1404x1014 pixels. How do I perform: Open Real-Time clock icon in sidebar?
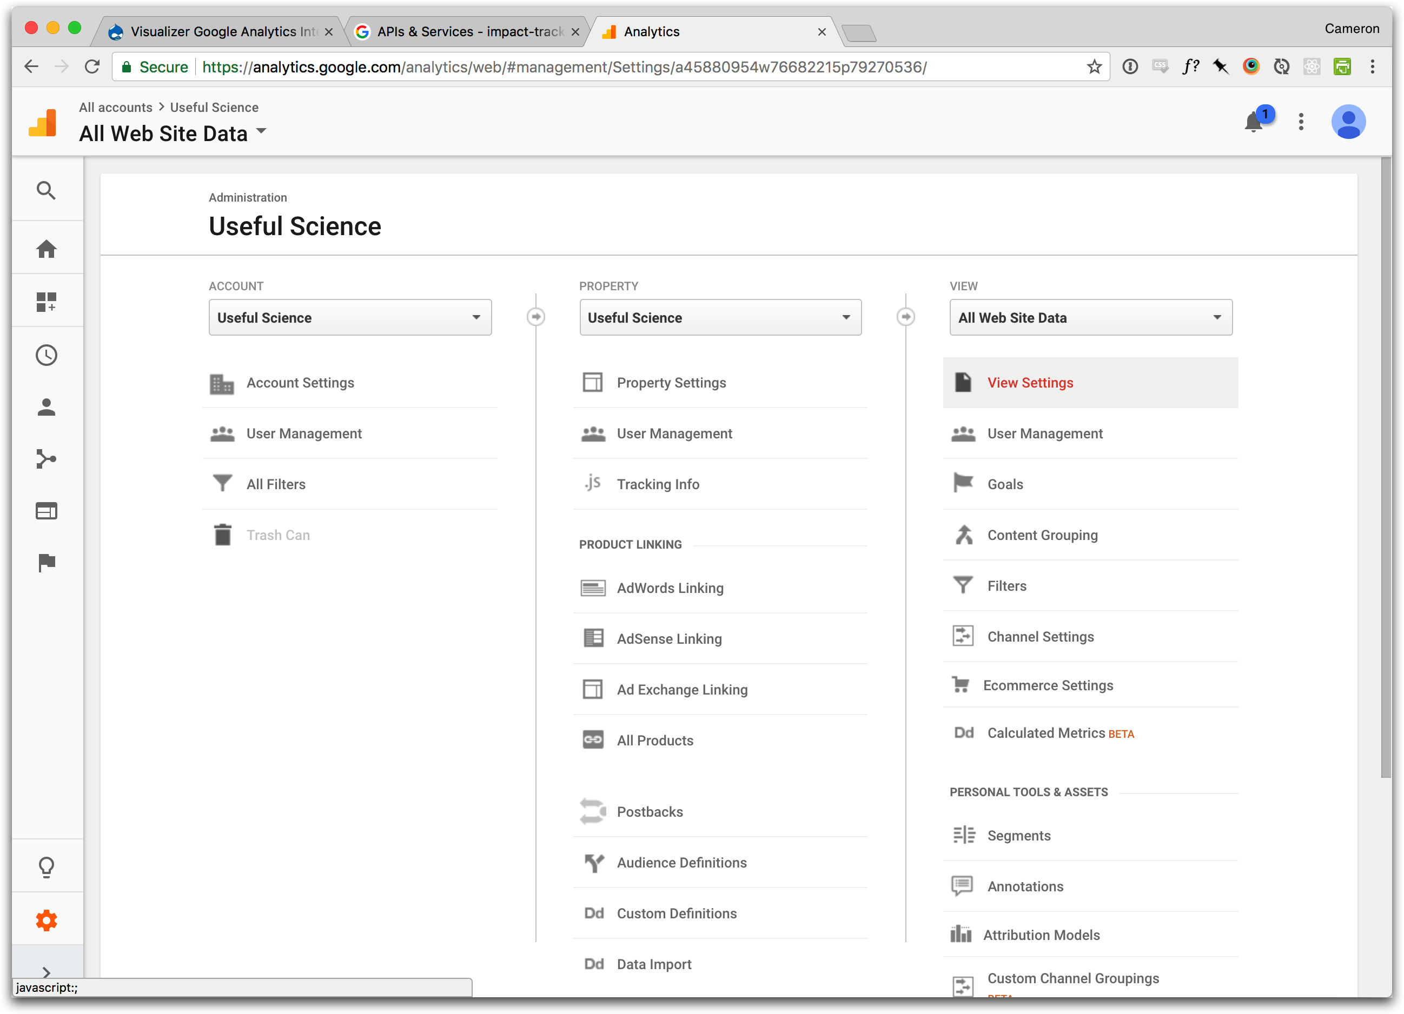pos(47,355)
